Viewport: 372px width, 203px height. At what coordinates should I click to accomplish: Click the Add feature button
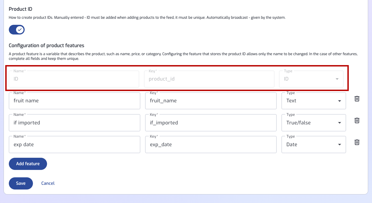click(28, 164)
